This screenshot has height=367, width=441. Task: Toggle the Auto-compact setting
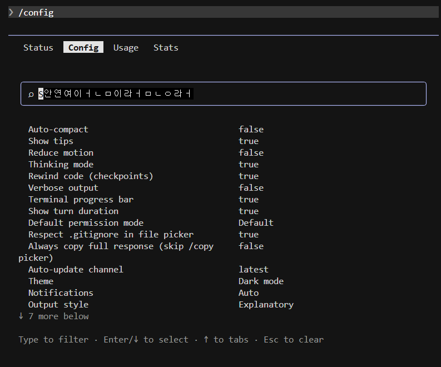tap(58, 130)
